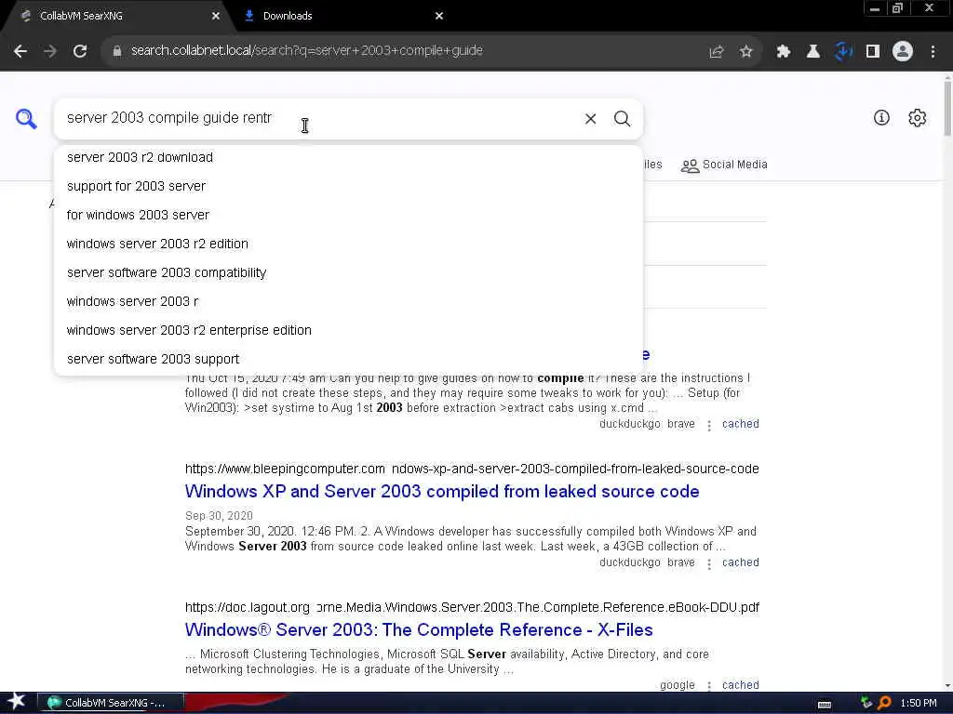The image size is (953, 714).
Task: Open SearXNG preferences gear
Action: (917, 118)
